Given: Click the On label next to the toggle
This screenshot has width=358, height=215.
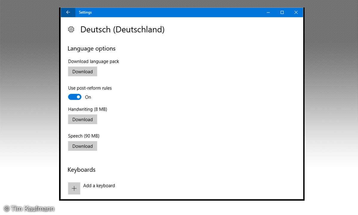Looking at the screenshot, I should [88, 97].
